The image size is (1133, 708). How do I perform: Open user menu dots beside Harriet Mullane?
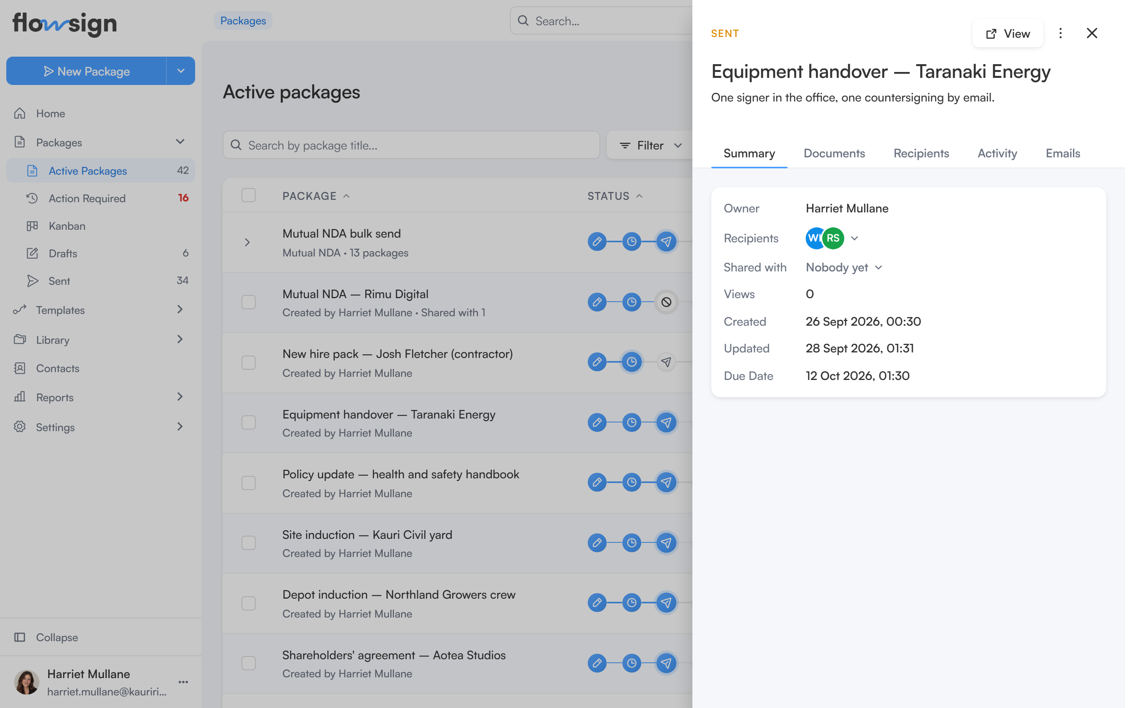click(x=183, y=682)
